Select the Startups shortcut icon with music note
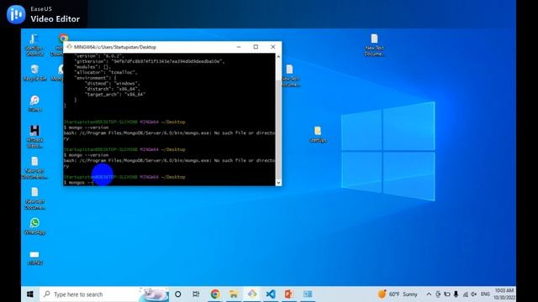Image resolution: width=538 pixels, height=302 pixels. coord(34,44)
